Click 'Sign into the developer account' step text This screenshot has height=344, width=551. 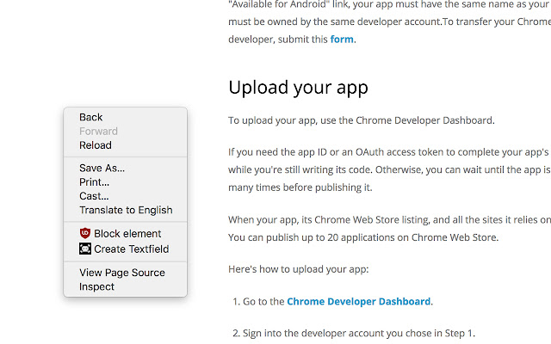(x=359, y=333)
